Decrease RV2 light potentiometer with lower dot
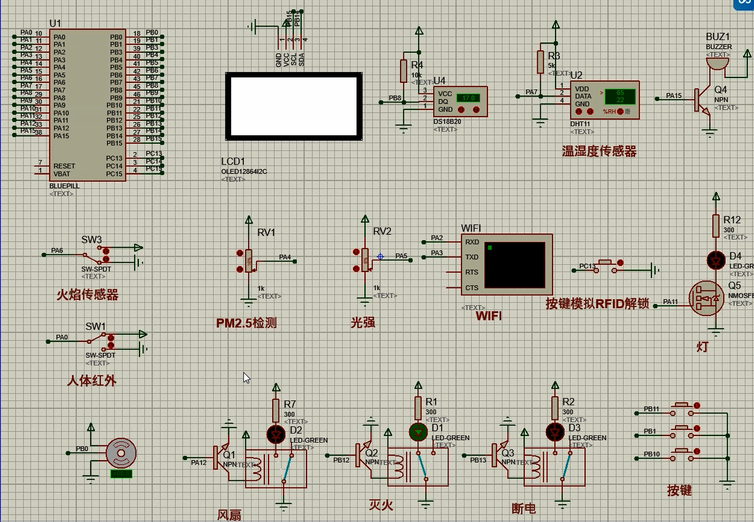Screen dimensions: 754x522 356,268
